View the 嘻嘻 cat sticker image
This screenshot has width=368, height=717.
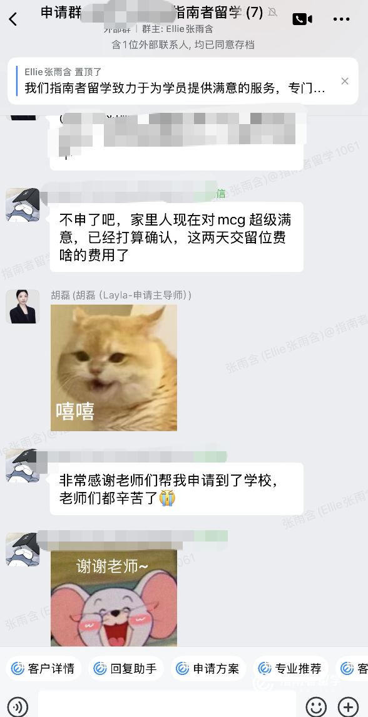coord(114,368)
